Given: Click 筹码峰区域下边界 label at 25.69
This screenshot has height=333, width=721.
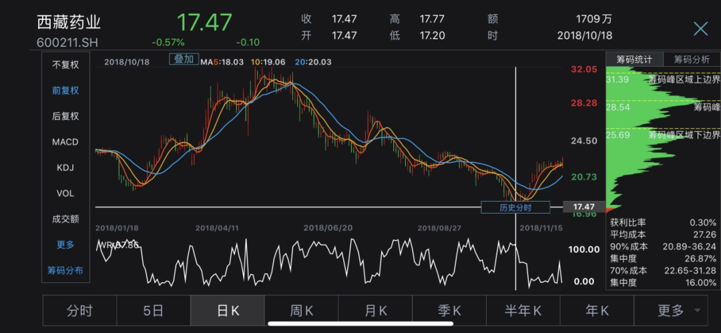Looking at the screenshot, I should tap(684, 135).
